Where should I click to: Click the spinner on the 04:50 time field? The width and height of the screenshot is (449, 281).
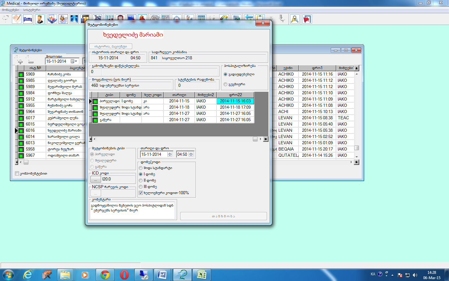point(191,154)
